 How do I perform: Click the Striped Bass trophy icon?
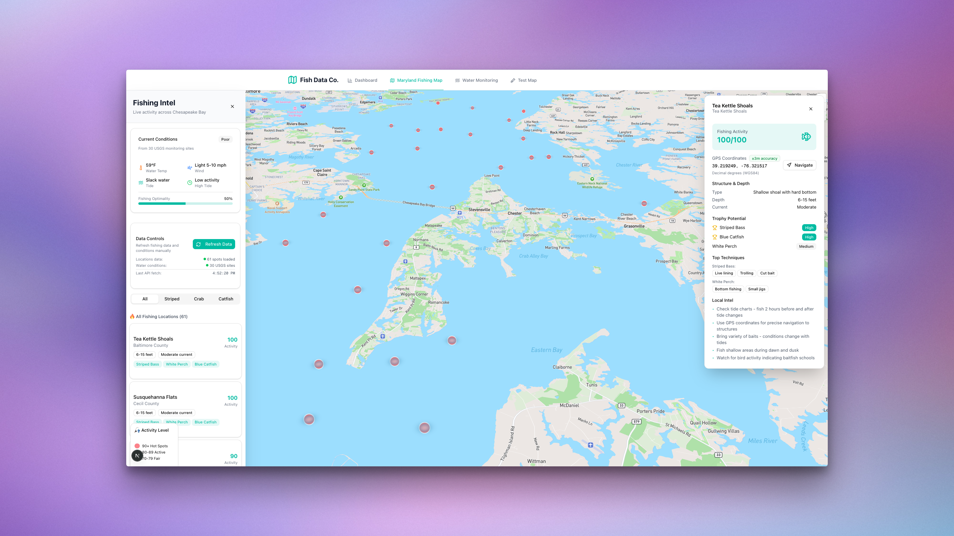coord(715,228)
